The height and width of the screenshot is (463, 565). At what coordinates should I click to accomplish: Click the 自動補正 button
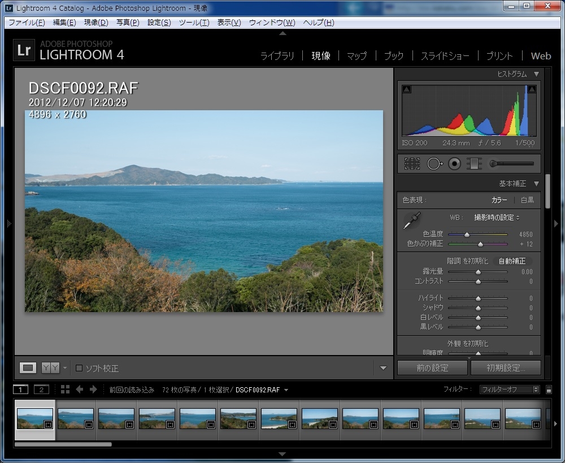pos(511,261)
